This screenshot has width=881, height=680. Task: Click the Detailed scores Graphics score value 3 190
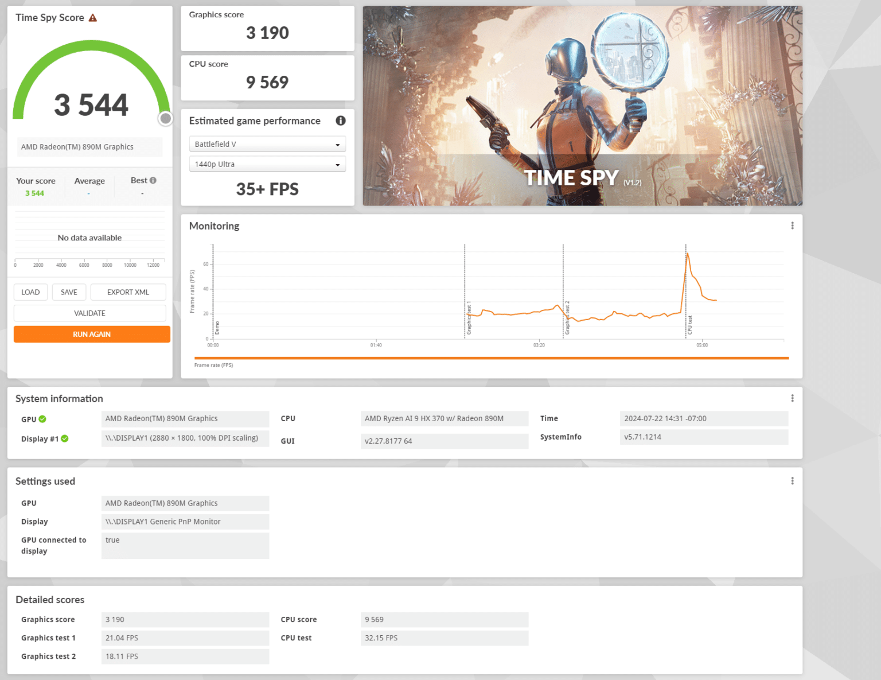pyautogui.click(x=185, y=620)
